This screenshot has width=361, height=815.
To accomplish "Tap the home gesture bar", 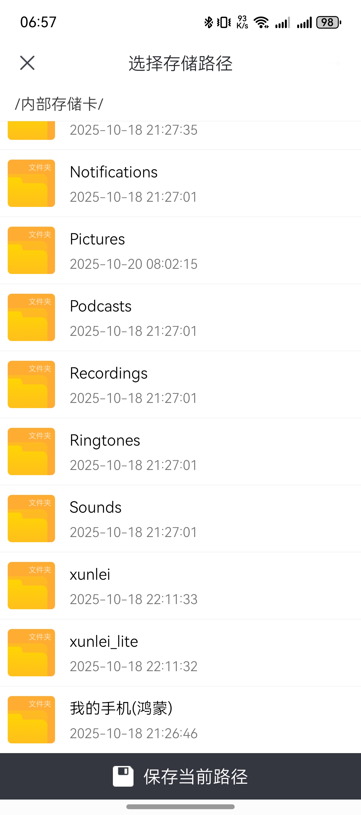I will tap(180, 806).
